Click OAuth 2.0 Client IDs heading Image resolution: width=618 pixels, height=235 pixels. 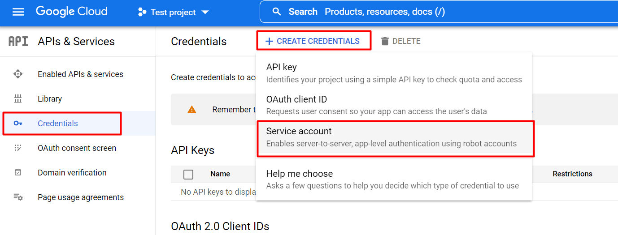(220, 226)
